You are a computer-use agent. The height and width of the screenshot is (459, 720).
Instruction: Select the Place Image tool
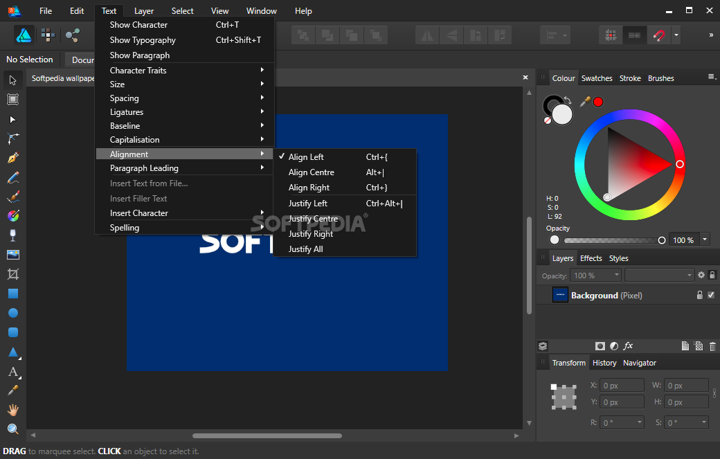13,255
